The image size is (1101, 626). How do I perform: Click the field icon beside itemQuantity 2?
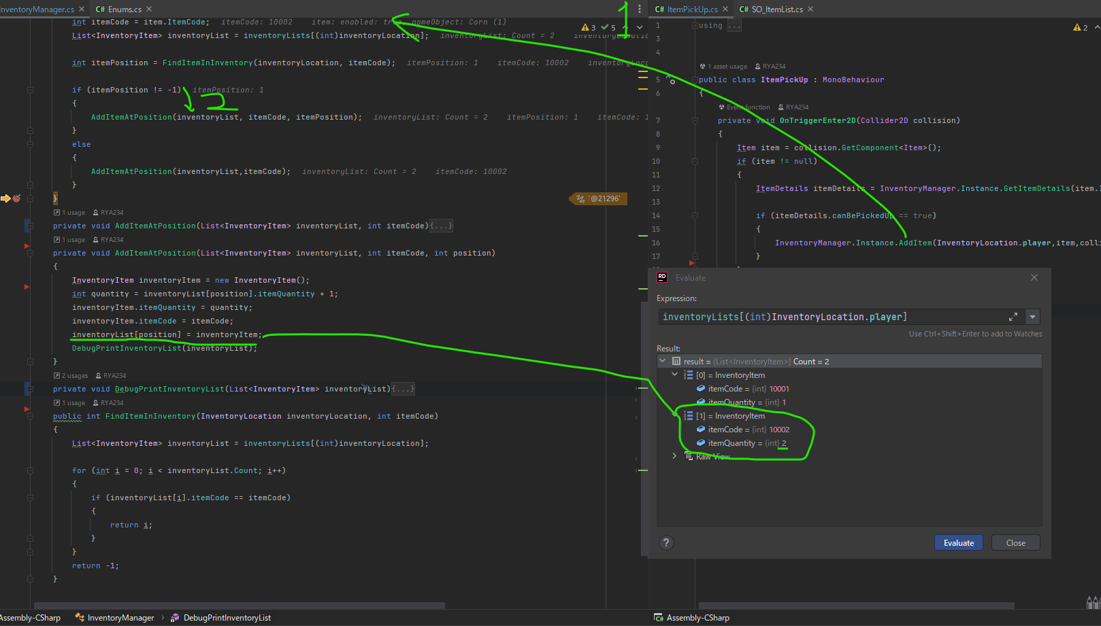[x=701, y=443]
